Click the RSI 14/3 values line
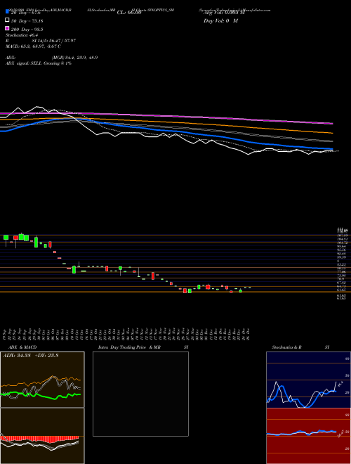The width and height of the screenshot is (351, 464). 41,41
